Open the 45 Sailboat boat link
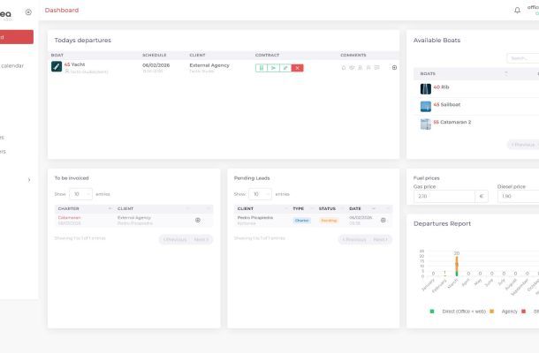The image size is (539, 353). coord(447,104)
